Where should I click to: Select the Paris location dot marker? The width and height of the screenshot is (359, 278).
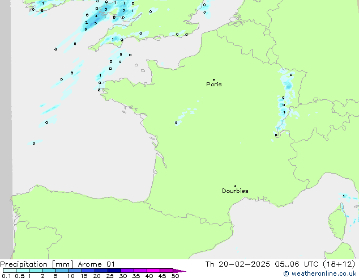(214, 79)
